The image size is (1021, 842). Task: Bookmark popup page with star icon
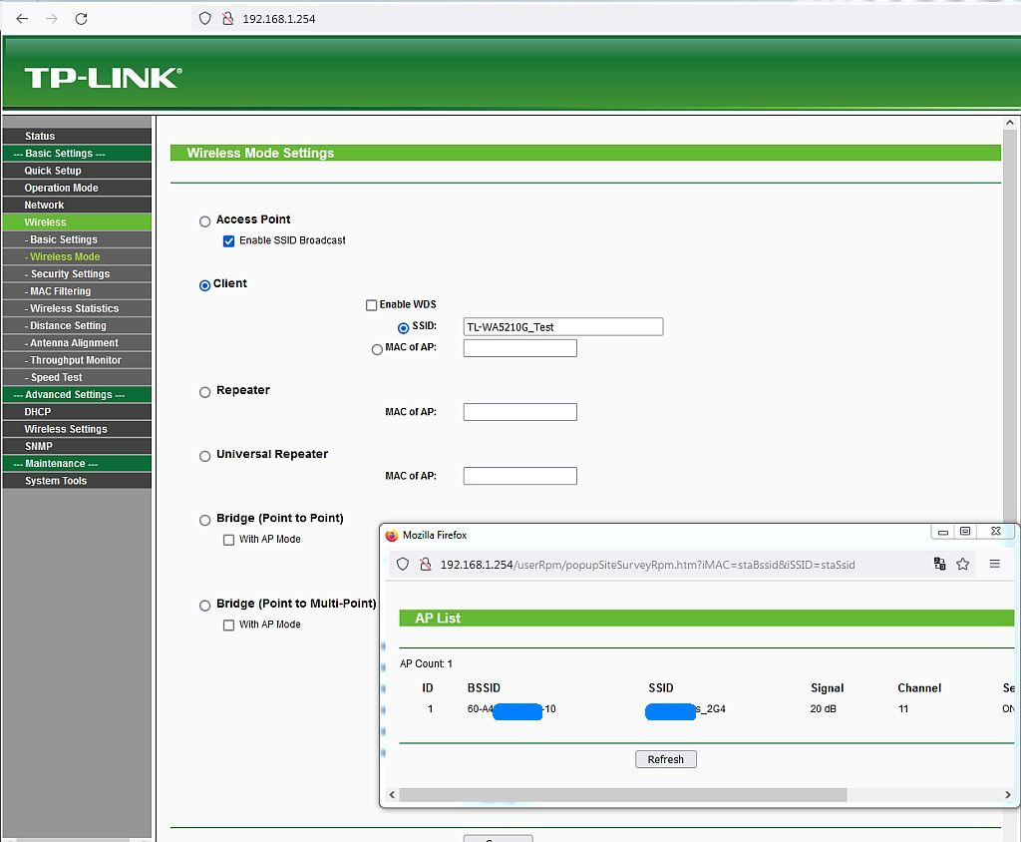coord(963,564)
